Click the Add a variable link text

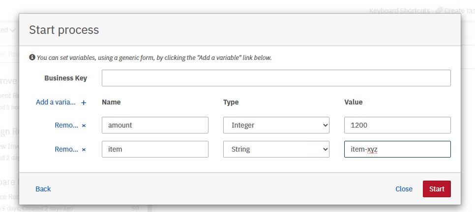coord(56,103)
